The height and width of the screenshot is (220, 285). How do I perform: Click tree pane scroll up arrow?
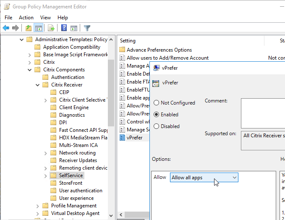click(111, 39)
